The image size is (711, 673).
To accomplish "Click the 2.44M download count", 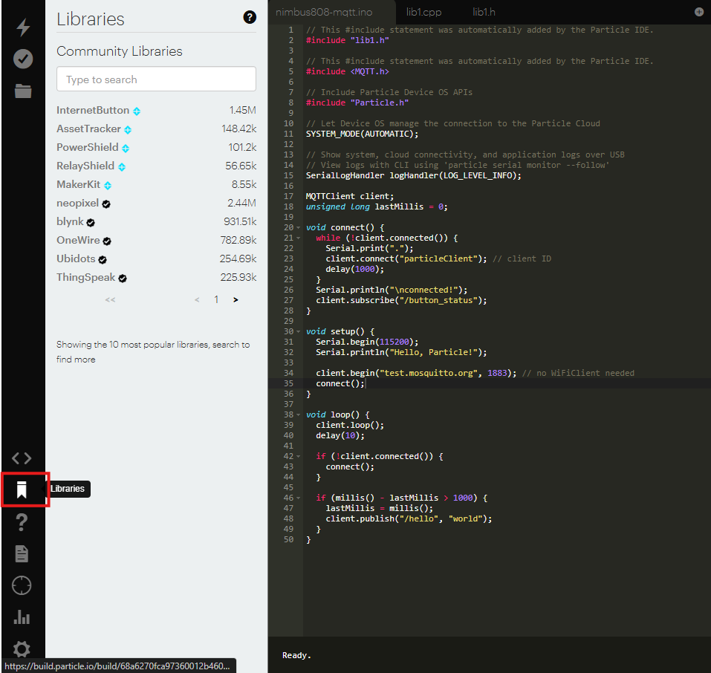I will (241, 204).
